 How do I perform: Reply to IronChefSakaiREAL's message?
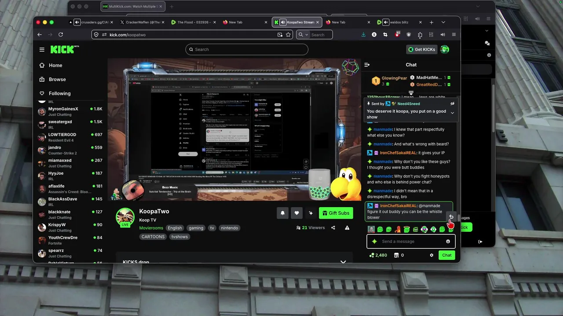(x=451, y=217)
